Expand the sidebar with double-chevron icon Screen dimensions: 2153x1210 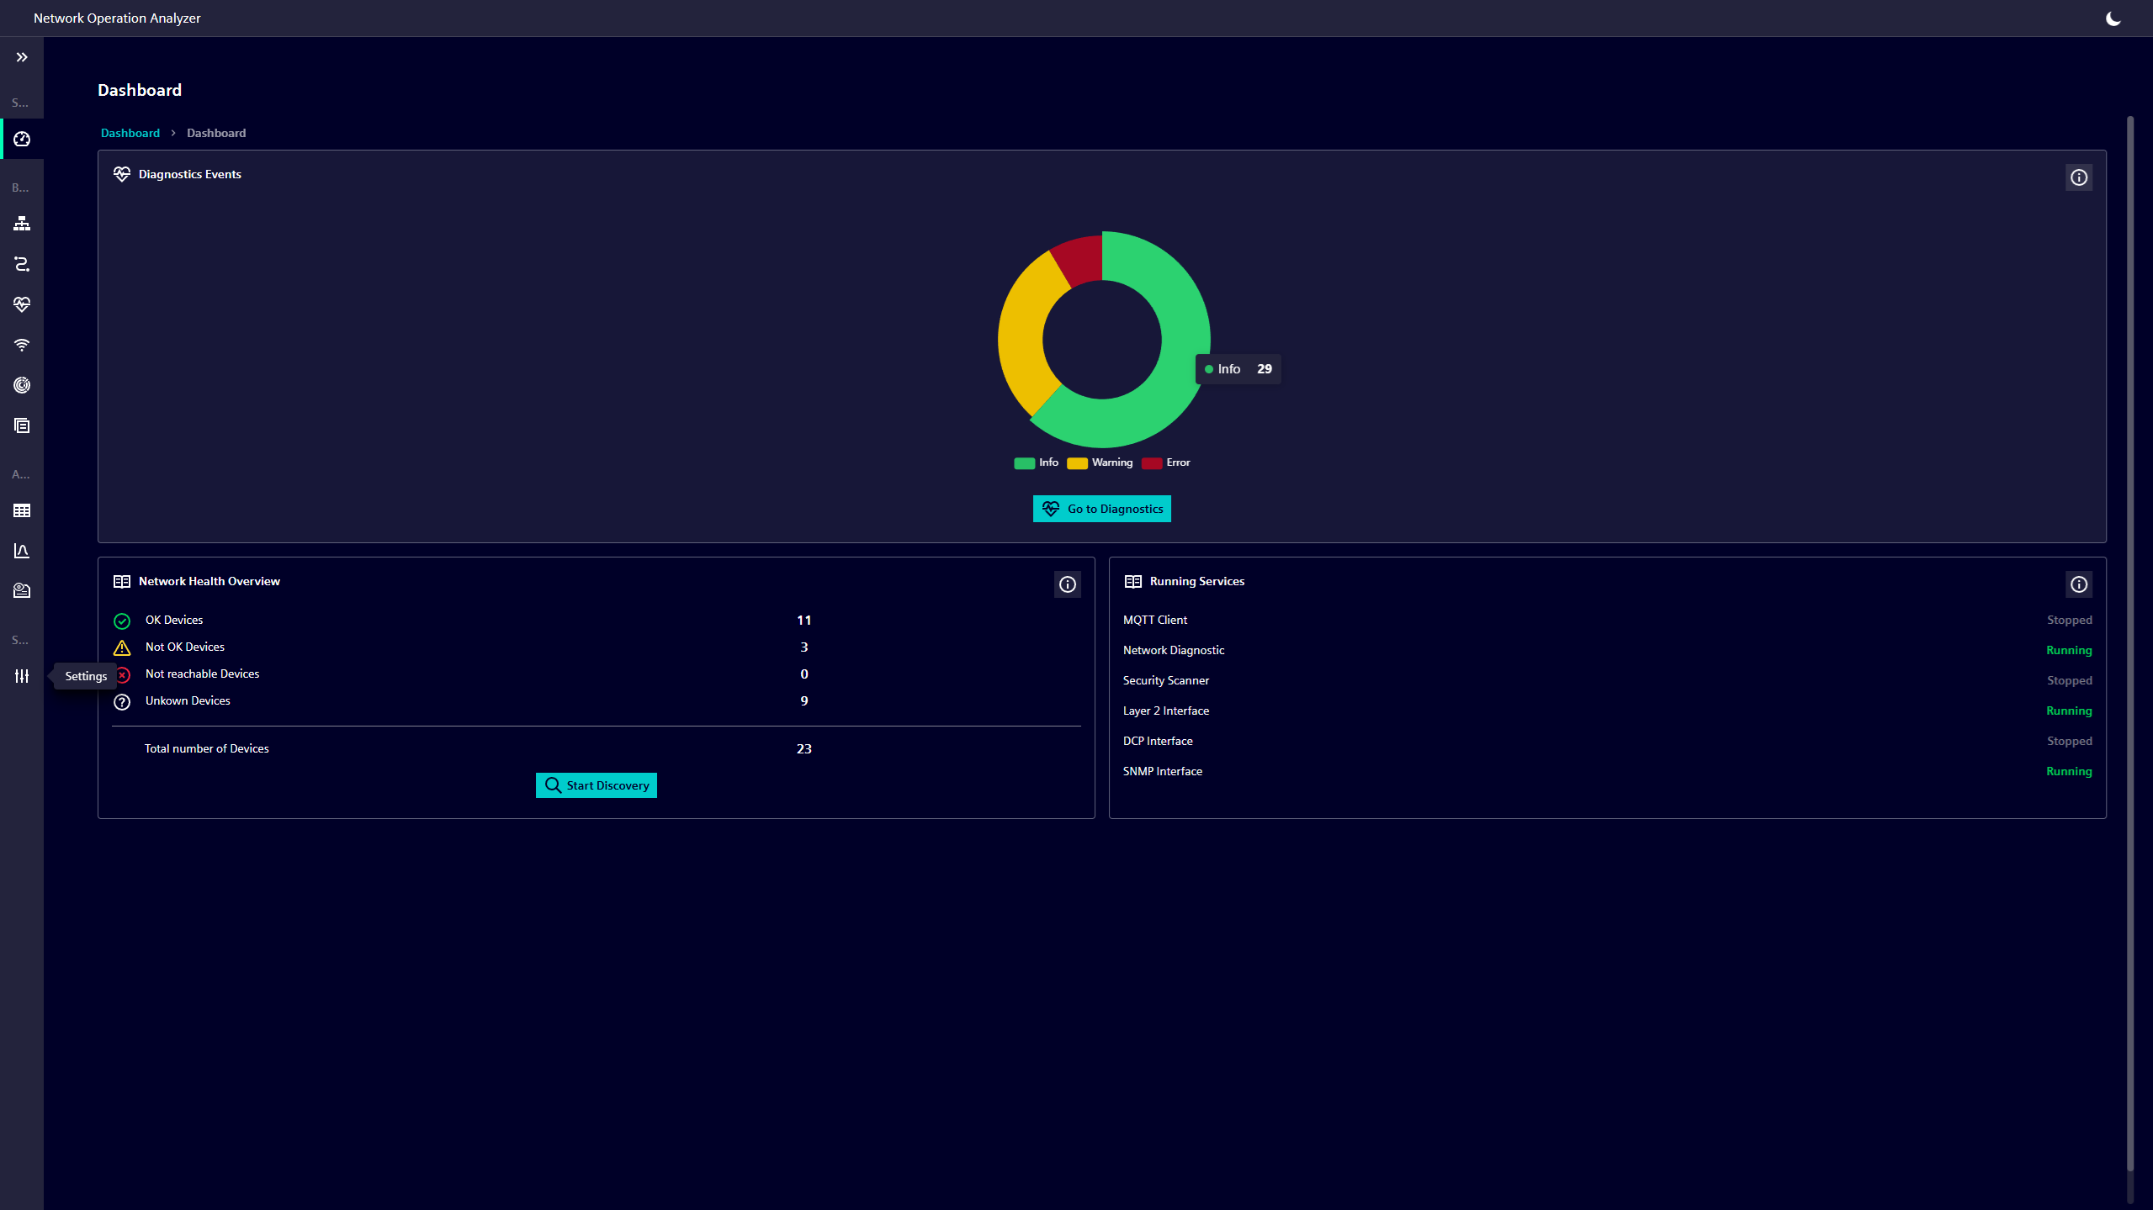pyautogui.click(x=22, y=57)
